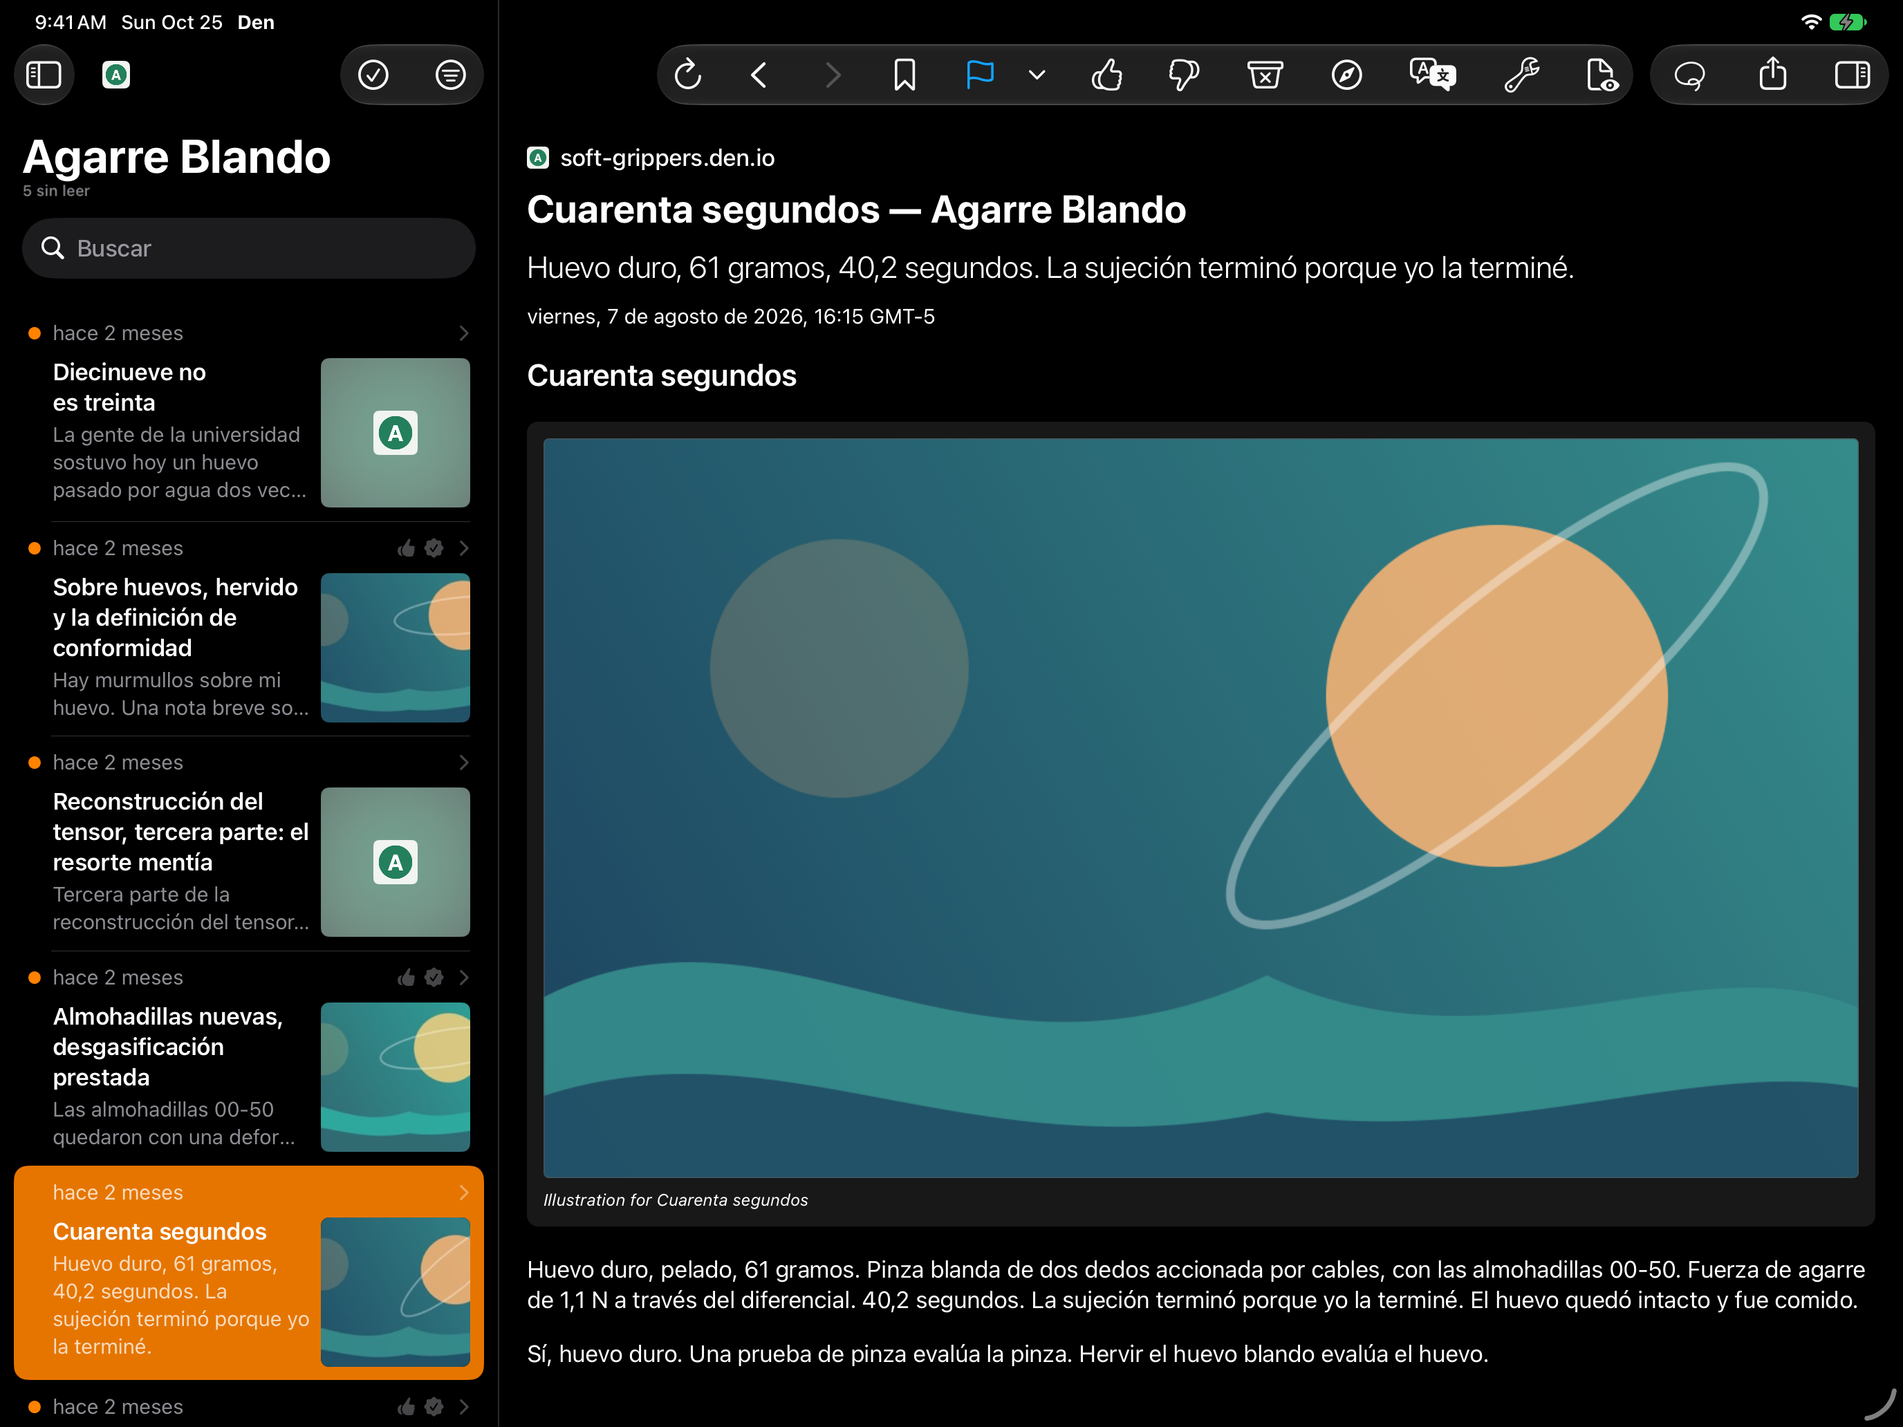Focus the Buscar search field

click(x=249, y=249)
